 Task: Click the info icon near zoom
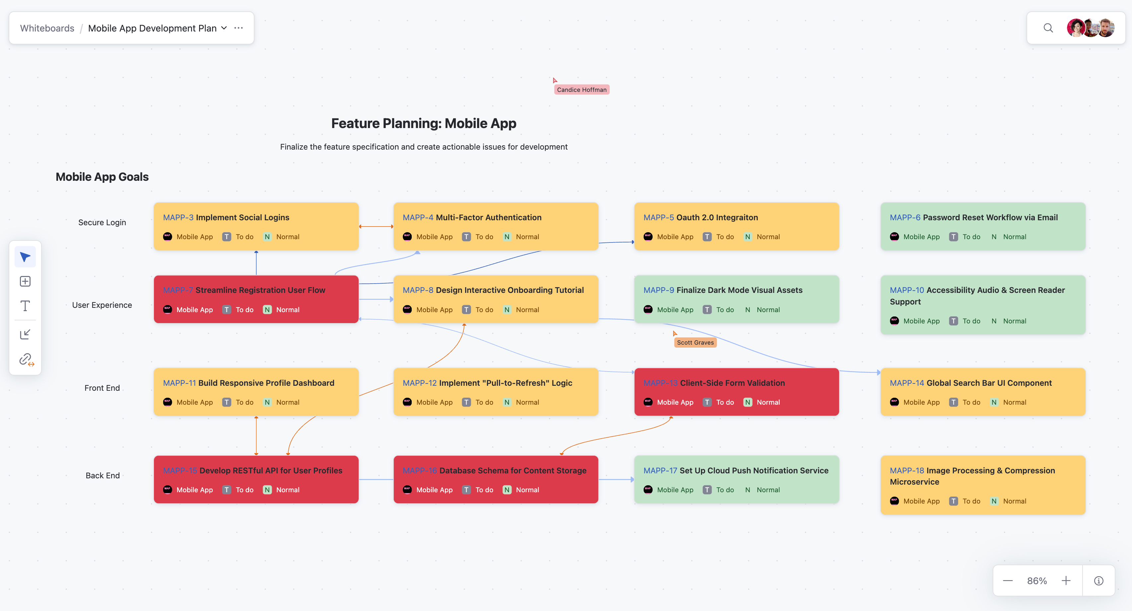(1098, 581)
